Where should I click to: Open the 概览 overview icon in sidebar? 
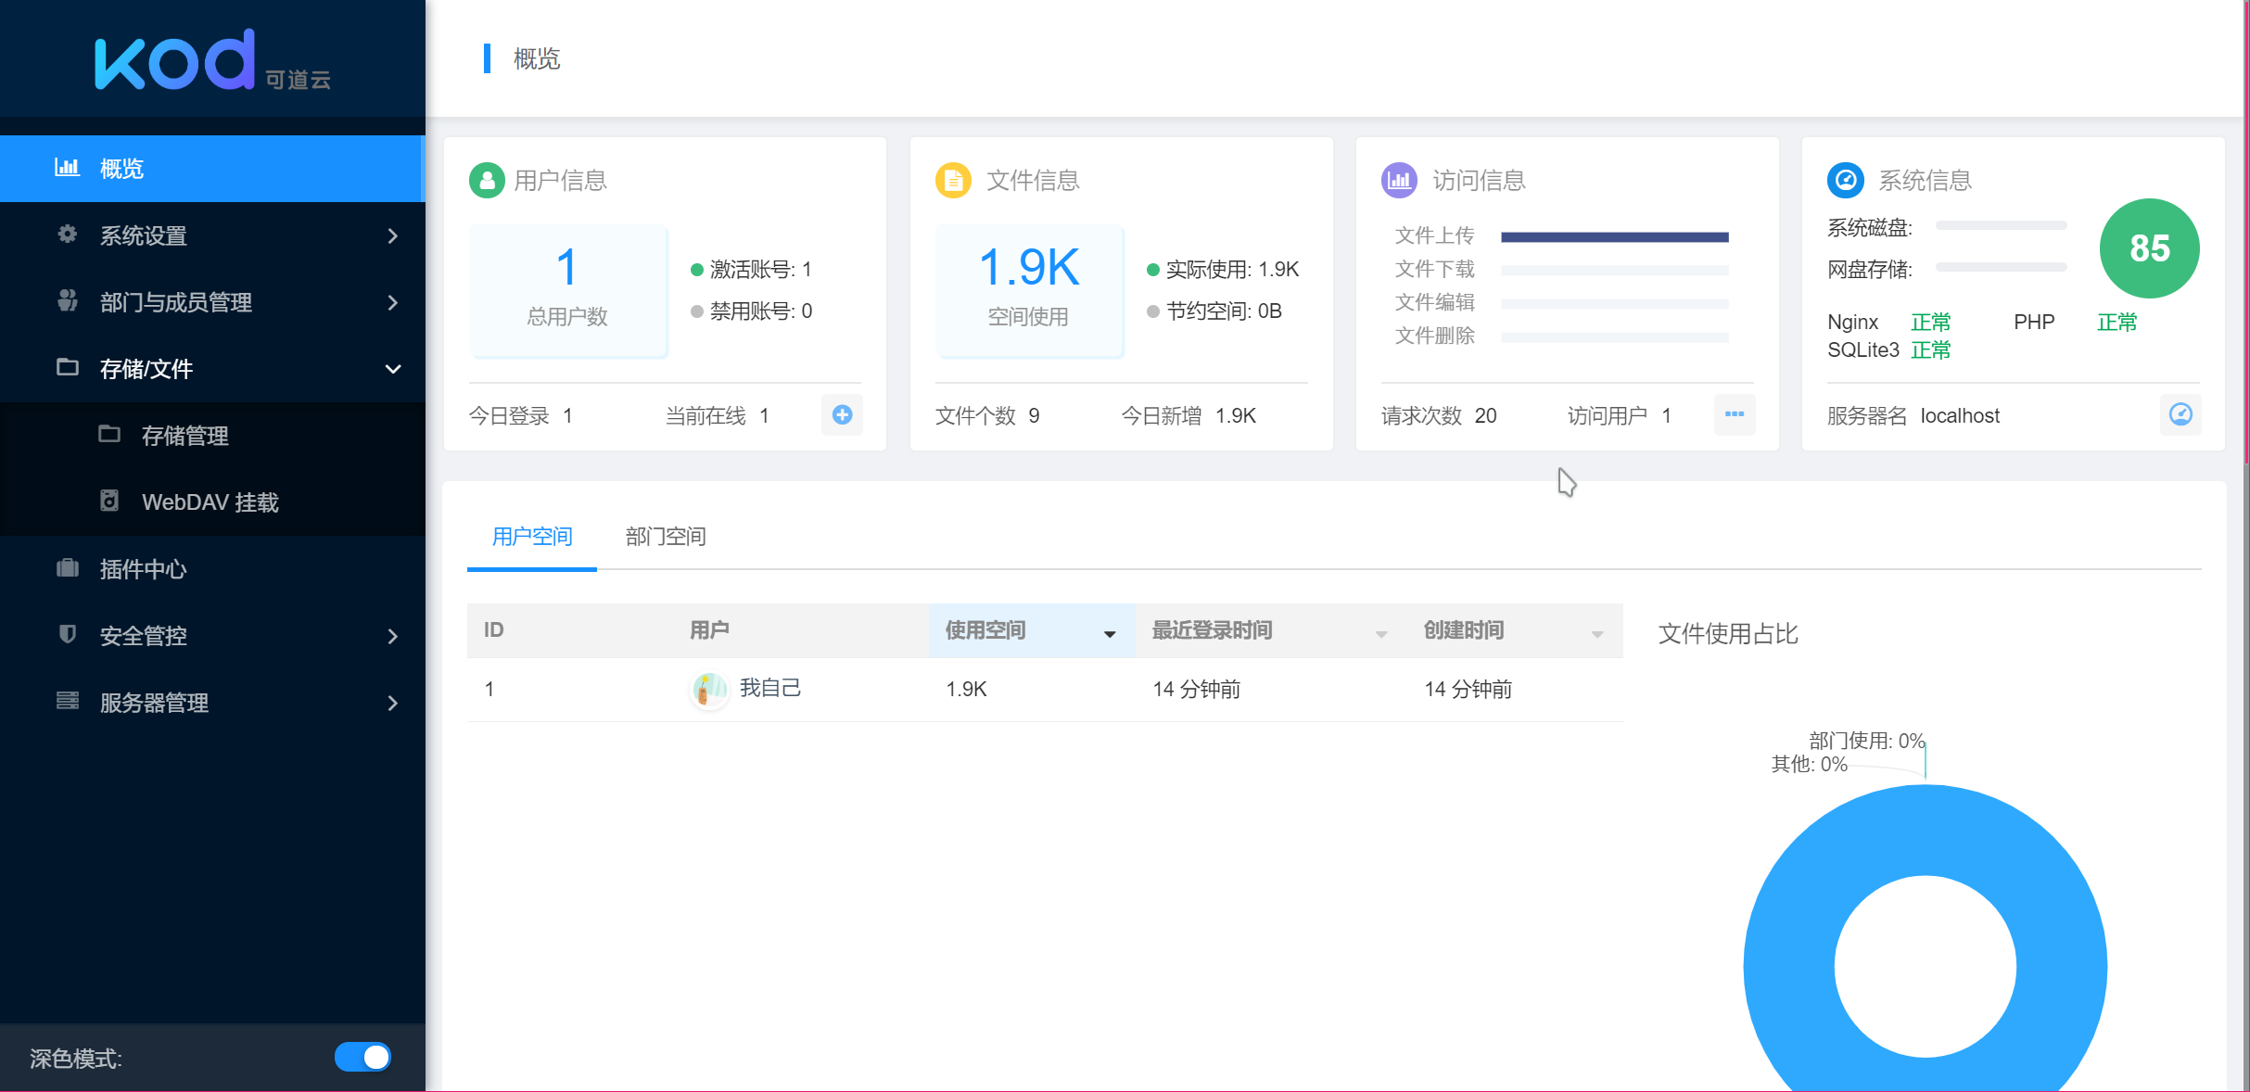68,168
